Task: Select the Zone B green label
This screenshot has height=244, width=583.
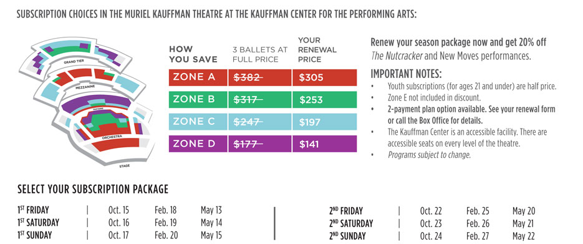Action: (198, 100)
